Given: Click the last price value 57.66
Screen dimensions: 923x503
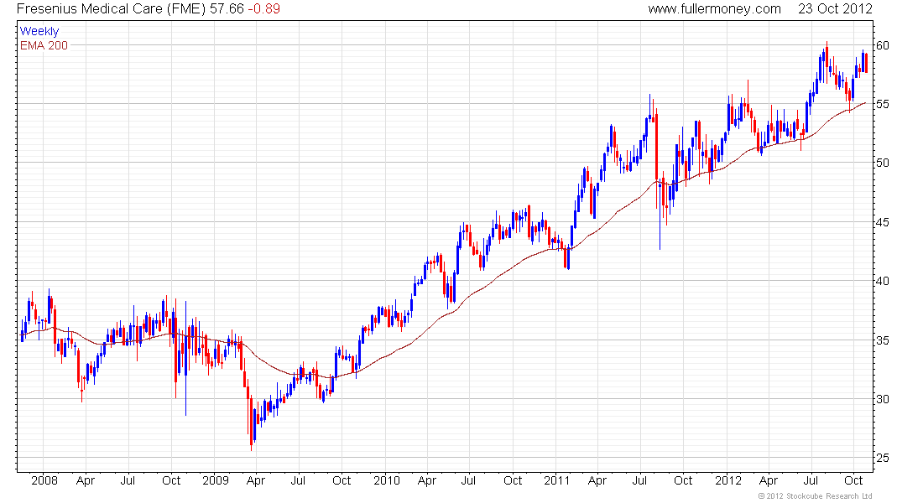Looking at the screenshot, I should pos(227,9).
